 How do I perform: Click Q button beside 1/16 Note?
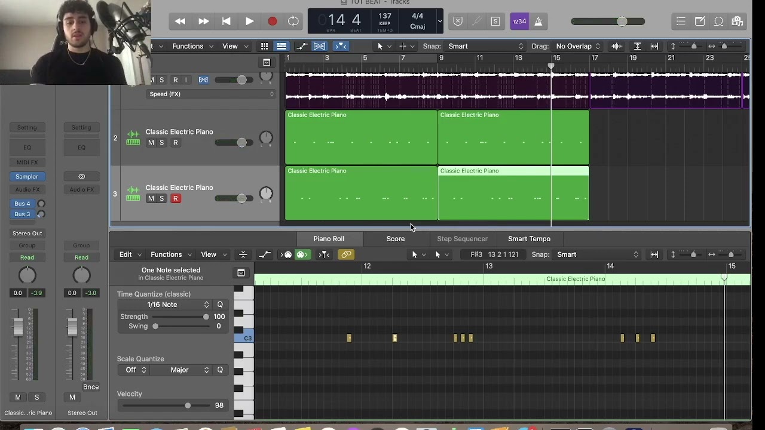click(220, 305)
